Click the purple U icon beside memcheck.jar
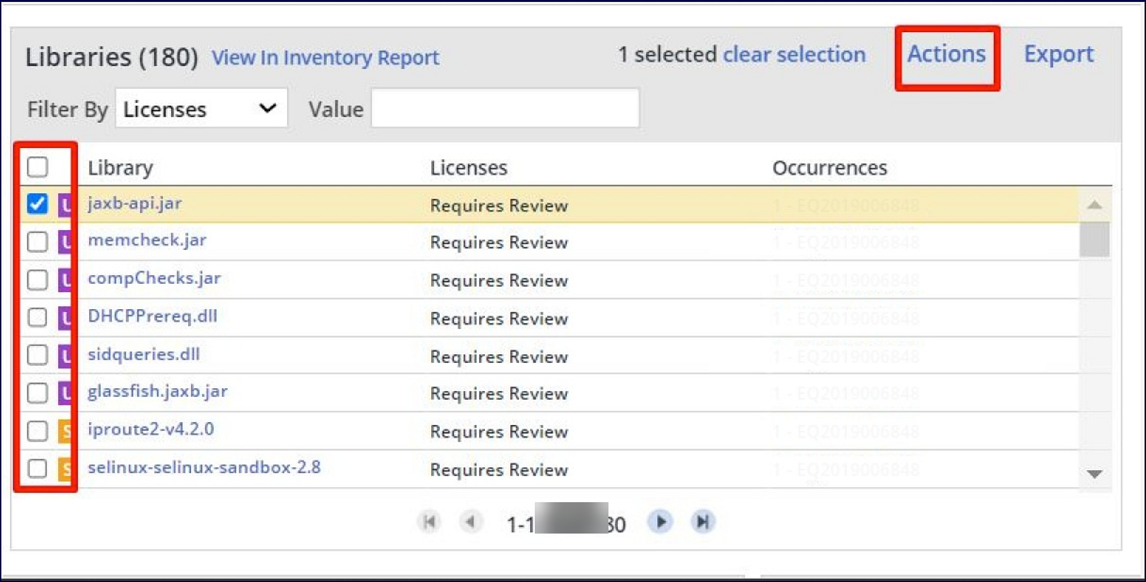 point(65,242)
